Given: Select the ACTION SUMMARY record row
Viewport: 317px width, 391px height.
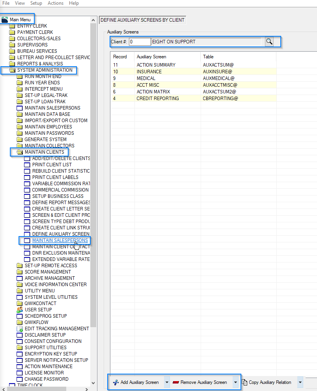Looking at the screenshot, I should point(193,65).
